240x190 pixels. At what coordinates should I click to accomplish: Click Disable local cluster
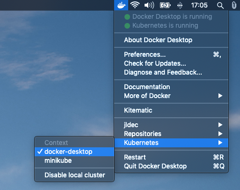point(74,175)
